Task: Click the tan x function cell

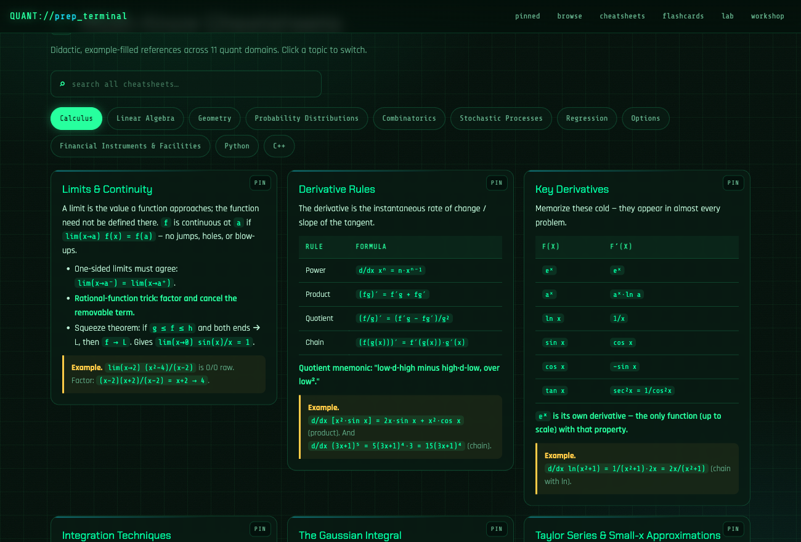Action: 555,390
